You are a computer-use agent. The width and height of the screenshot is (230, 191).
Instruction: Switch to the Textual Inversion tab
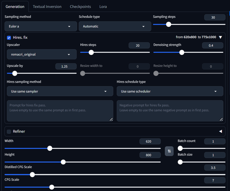[x=47, y=7]
